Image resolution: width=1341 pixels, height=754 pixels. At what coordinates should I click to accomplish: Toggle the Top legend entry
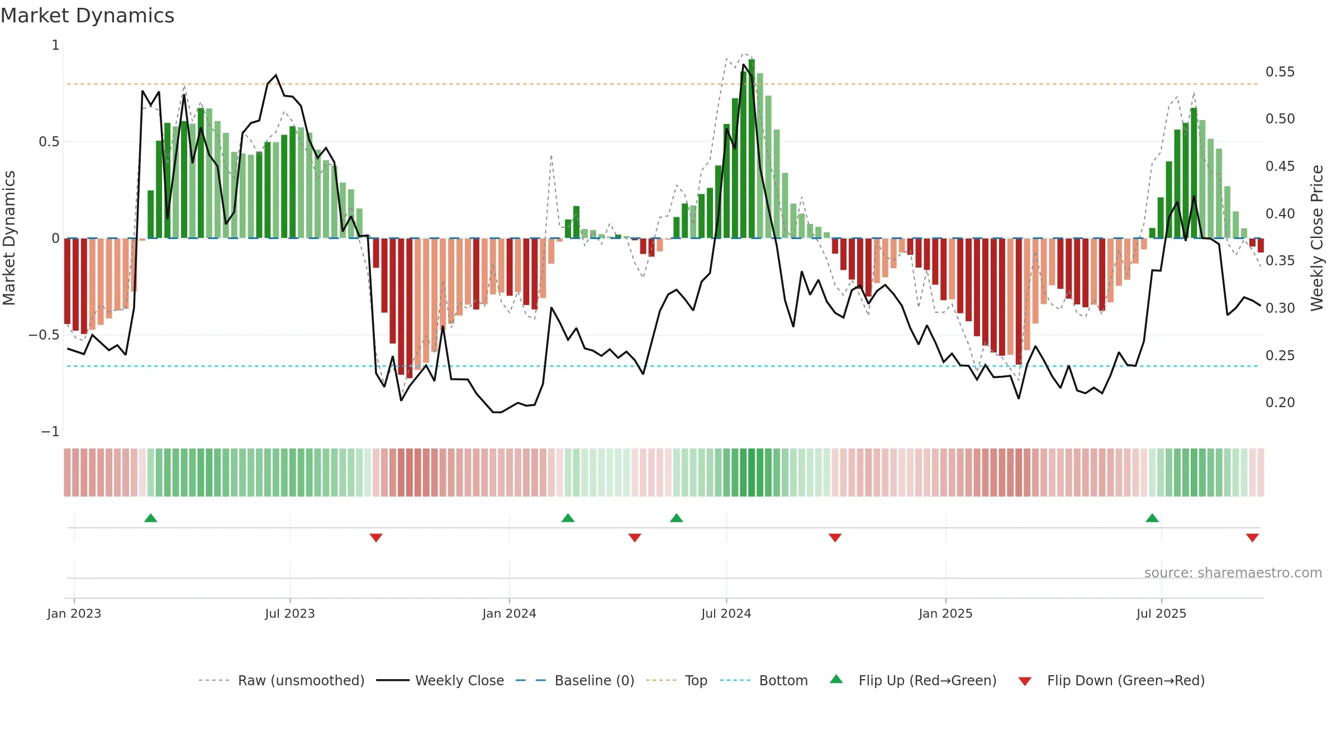677,680
